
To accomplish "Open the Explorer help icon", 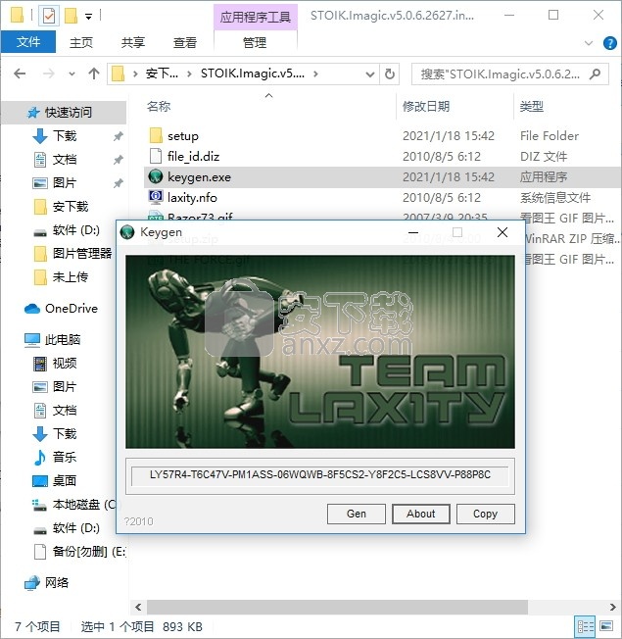I will coord(610,43).
